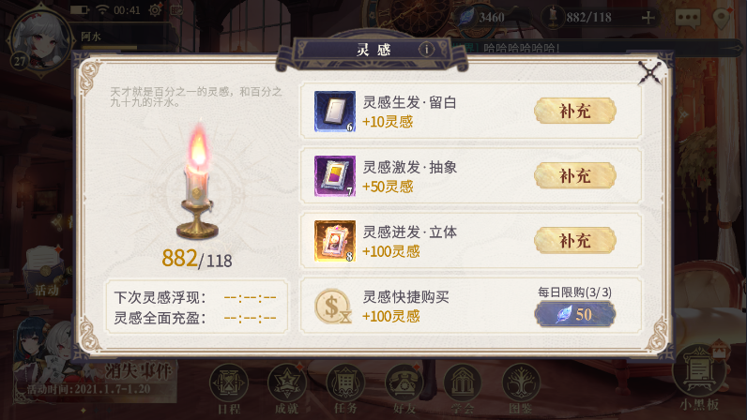Tap the plus beside 882/118 inspiration counter
The image size is (747, 420).
648,18
